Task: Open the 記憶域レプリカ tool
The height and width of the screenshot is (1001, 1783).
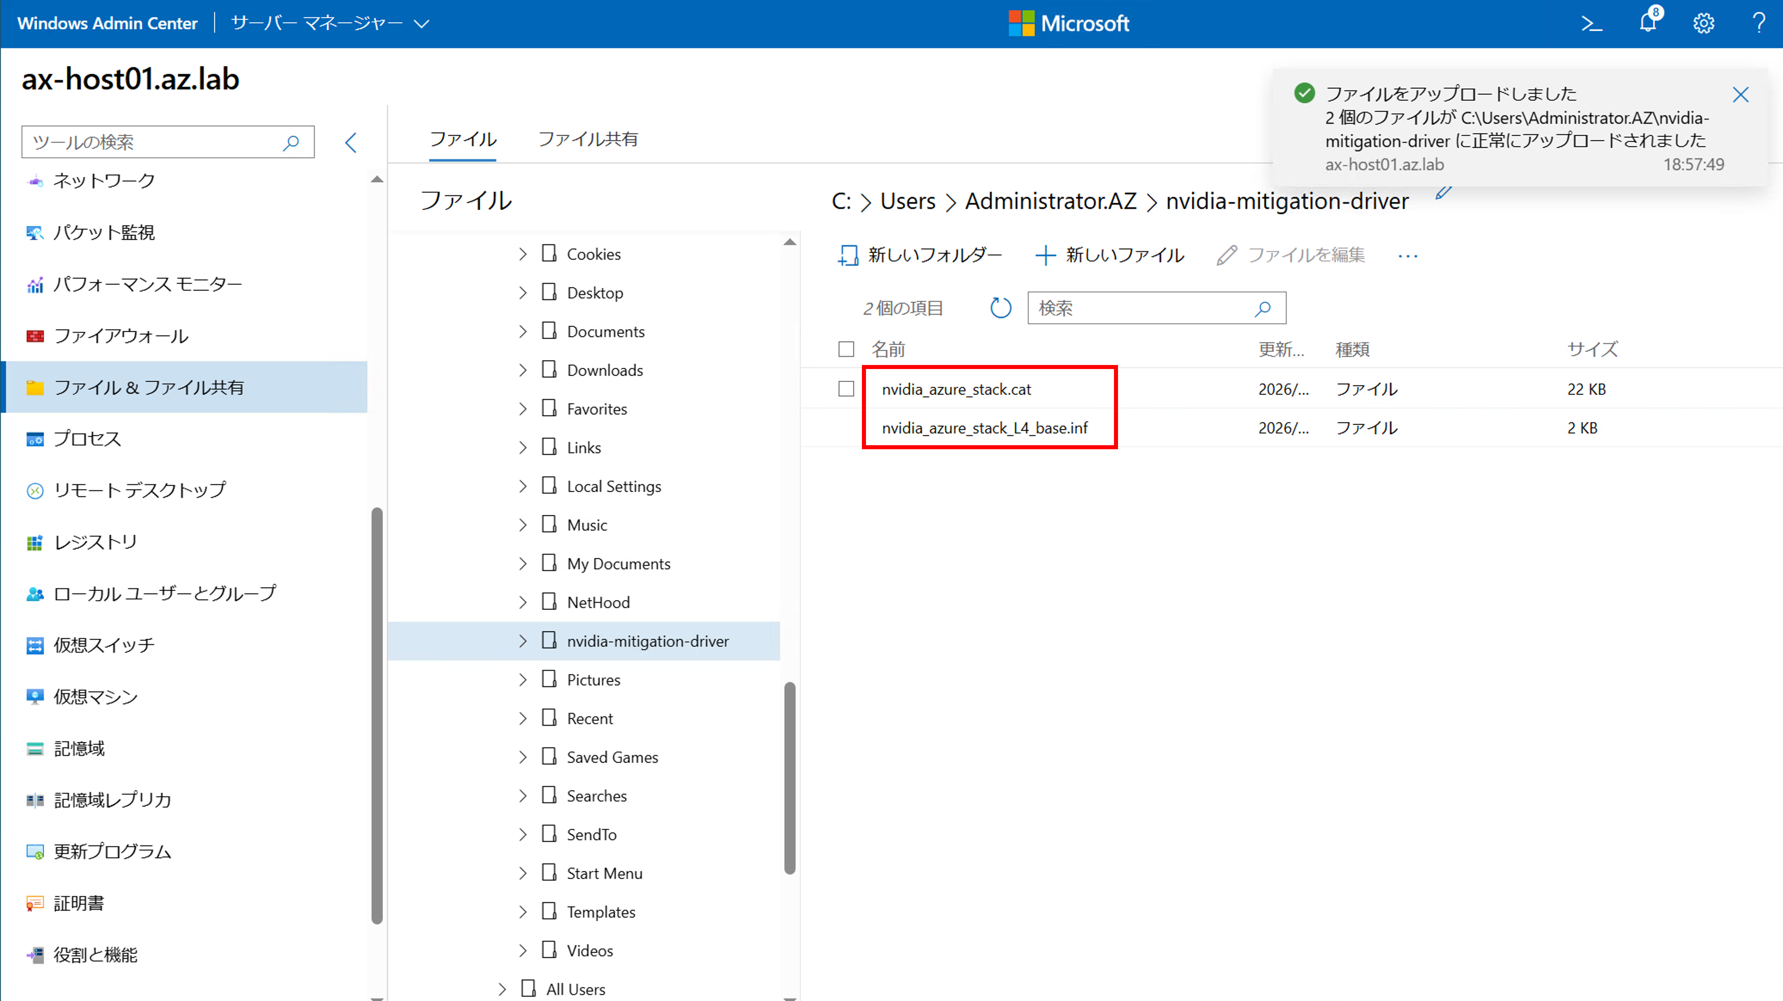Action: 112,800
